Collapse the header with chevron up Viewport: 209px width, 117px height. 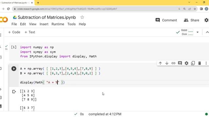tap(207, 32)
